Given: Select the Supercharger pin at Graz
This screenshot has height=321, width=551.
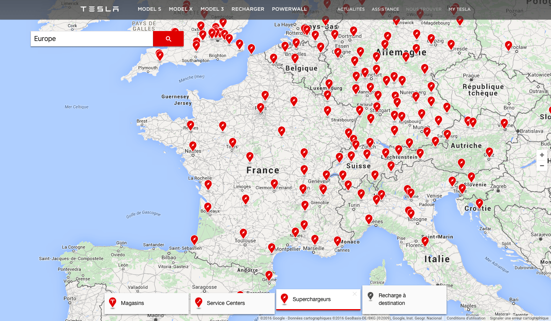Looking at the screenshot, I should pyautogui.click(x=489, y=152).
